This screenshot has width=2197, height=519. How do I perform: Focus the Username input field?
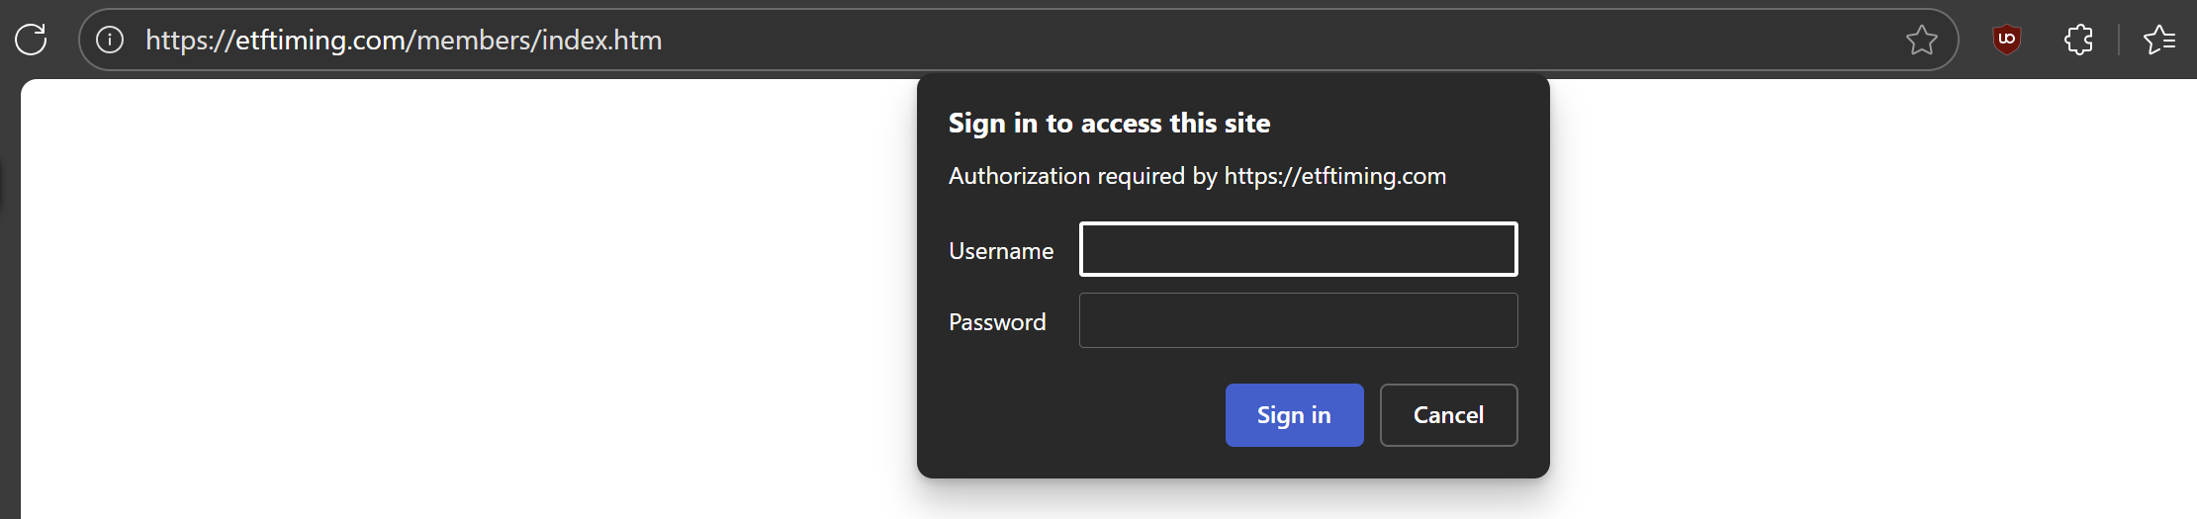point(1298,249)
